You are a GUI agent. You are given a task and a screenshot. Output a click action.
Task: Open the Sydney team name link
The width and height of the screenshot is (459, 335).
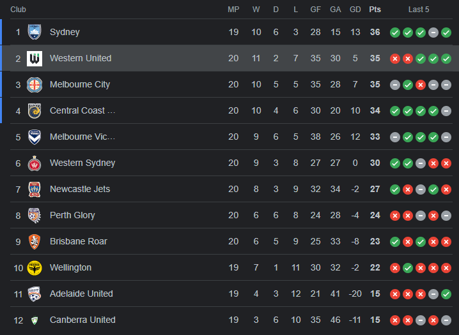pyautogui.click(x=65, y=32)
